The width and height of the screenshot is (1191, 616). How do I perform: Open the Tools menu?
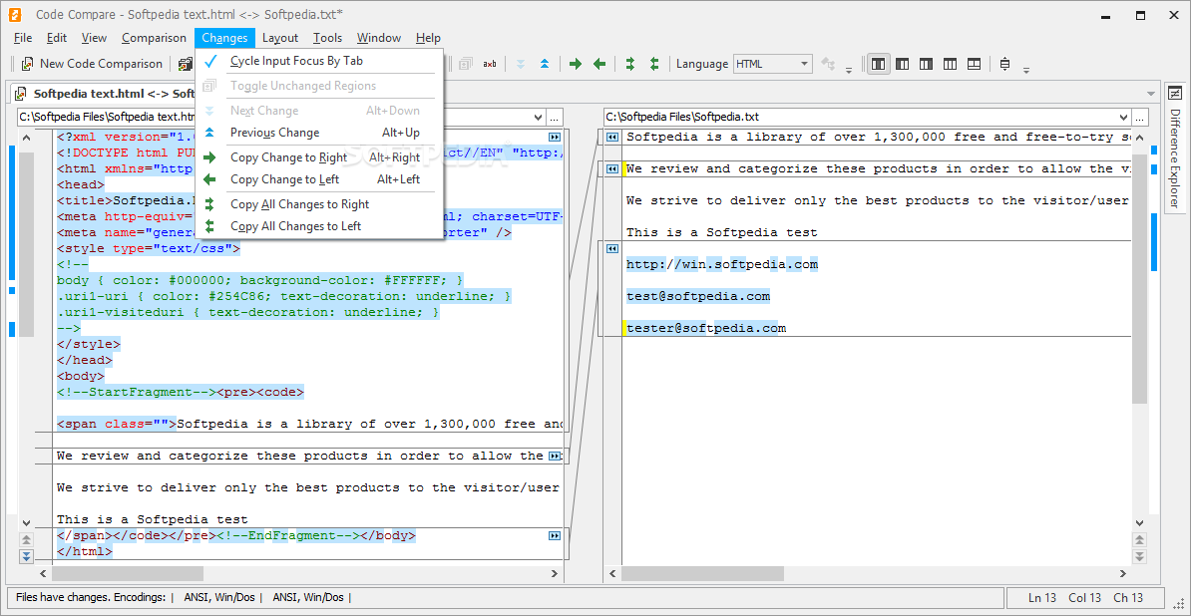(327, 38)
